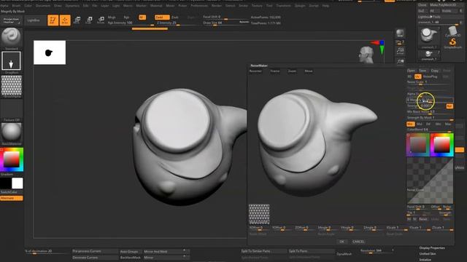Open the NoisePlug button
467x262 pixels.
point(430,76)
